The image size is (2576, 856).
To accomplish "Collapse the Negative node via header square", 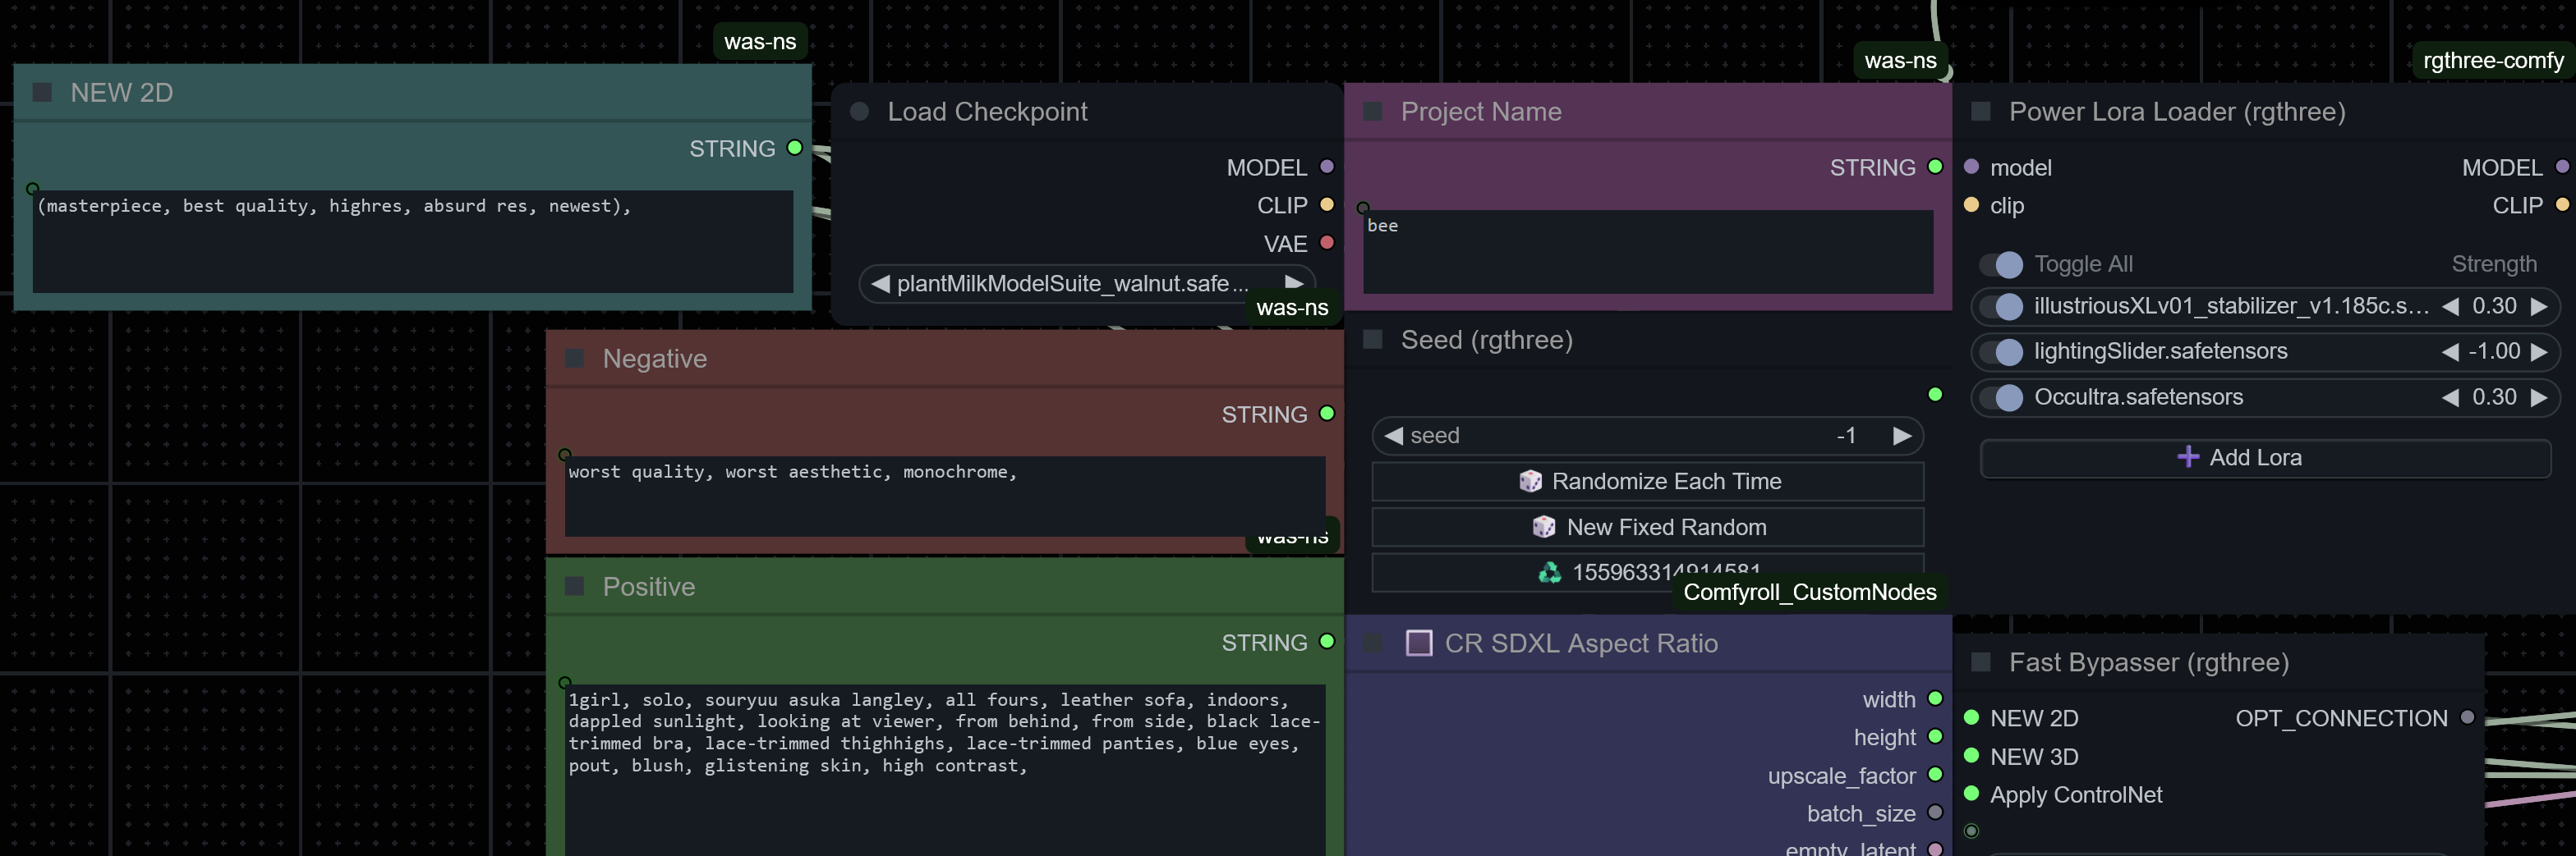I will 574,359.
